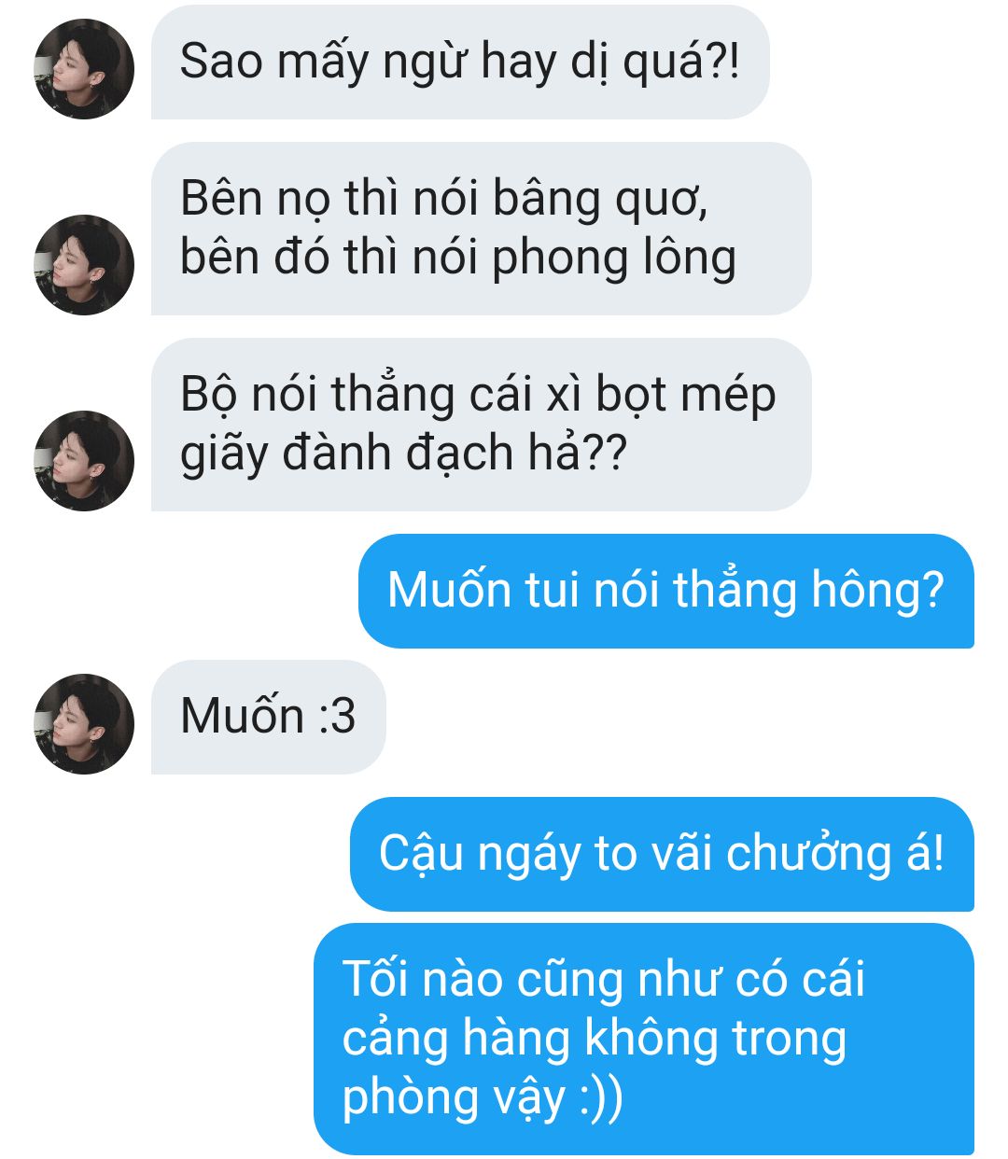Open sender avatar beside 'Sao mấy ngừ' message
1008x1159 pixels.
pos(84,69)
